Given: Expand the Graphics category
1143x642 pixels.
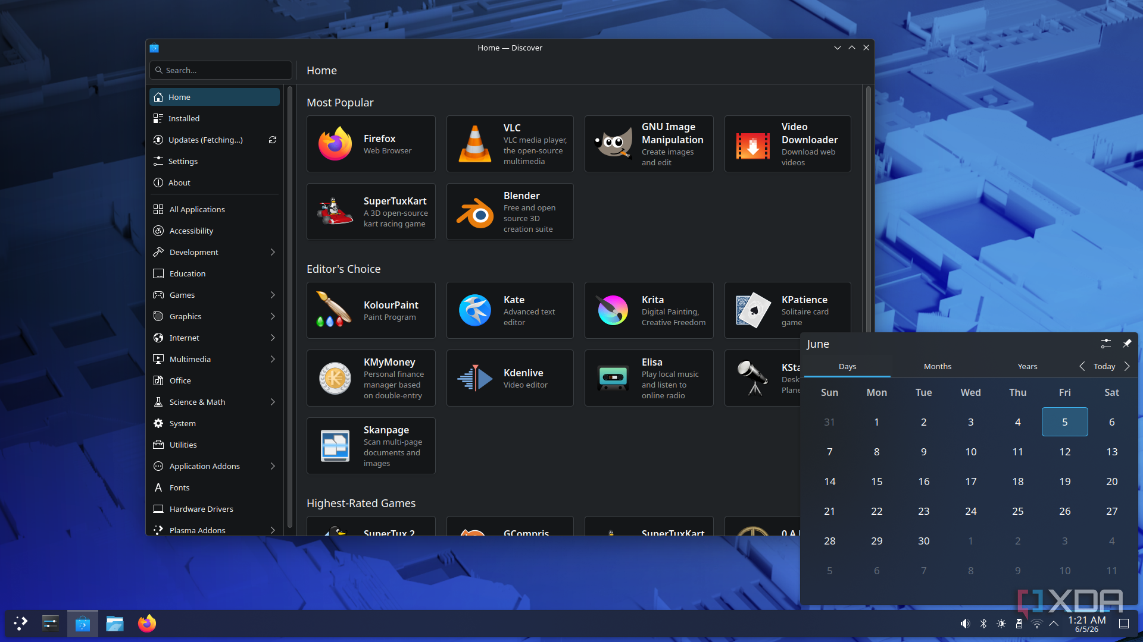Looking at the screenshot, I should [273, 316].
